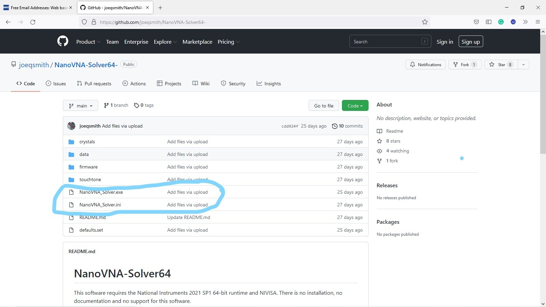Open the joeqsmith owner link
The width and height of the screenshot is (546, 307).
34,65
